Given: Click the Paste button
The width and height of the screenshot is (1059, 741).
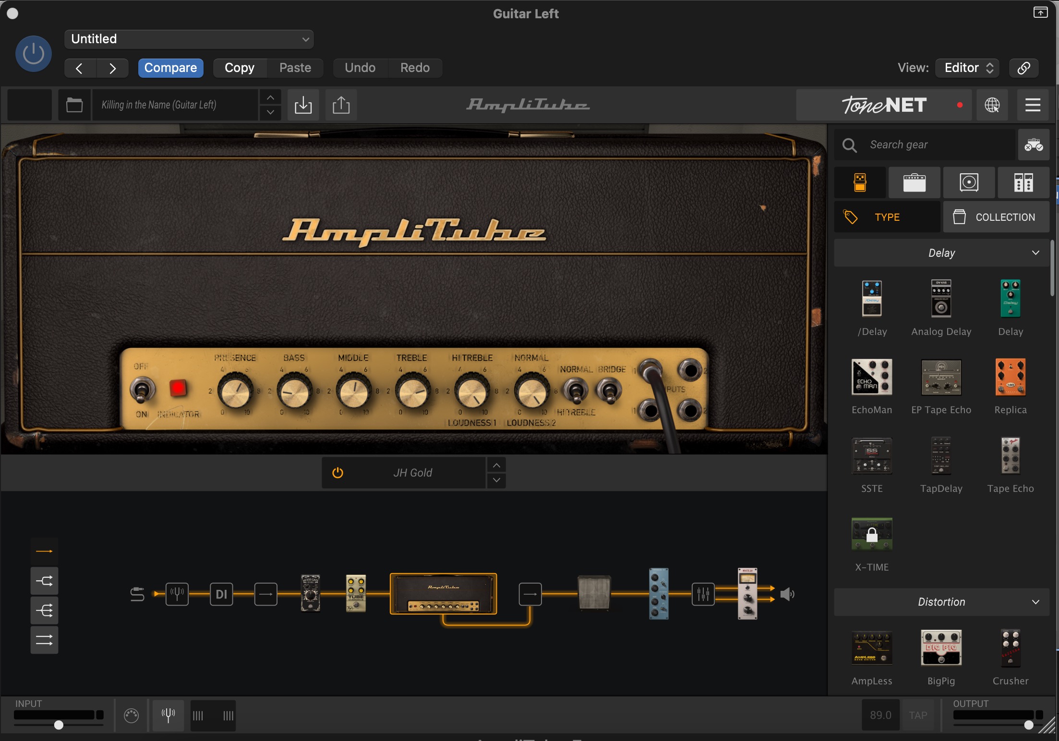Looking at the screenshot, I should pos(295,68).
